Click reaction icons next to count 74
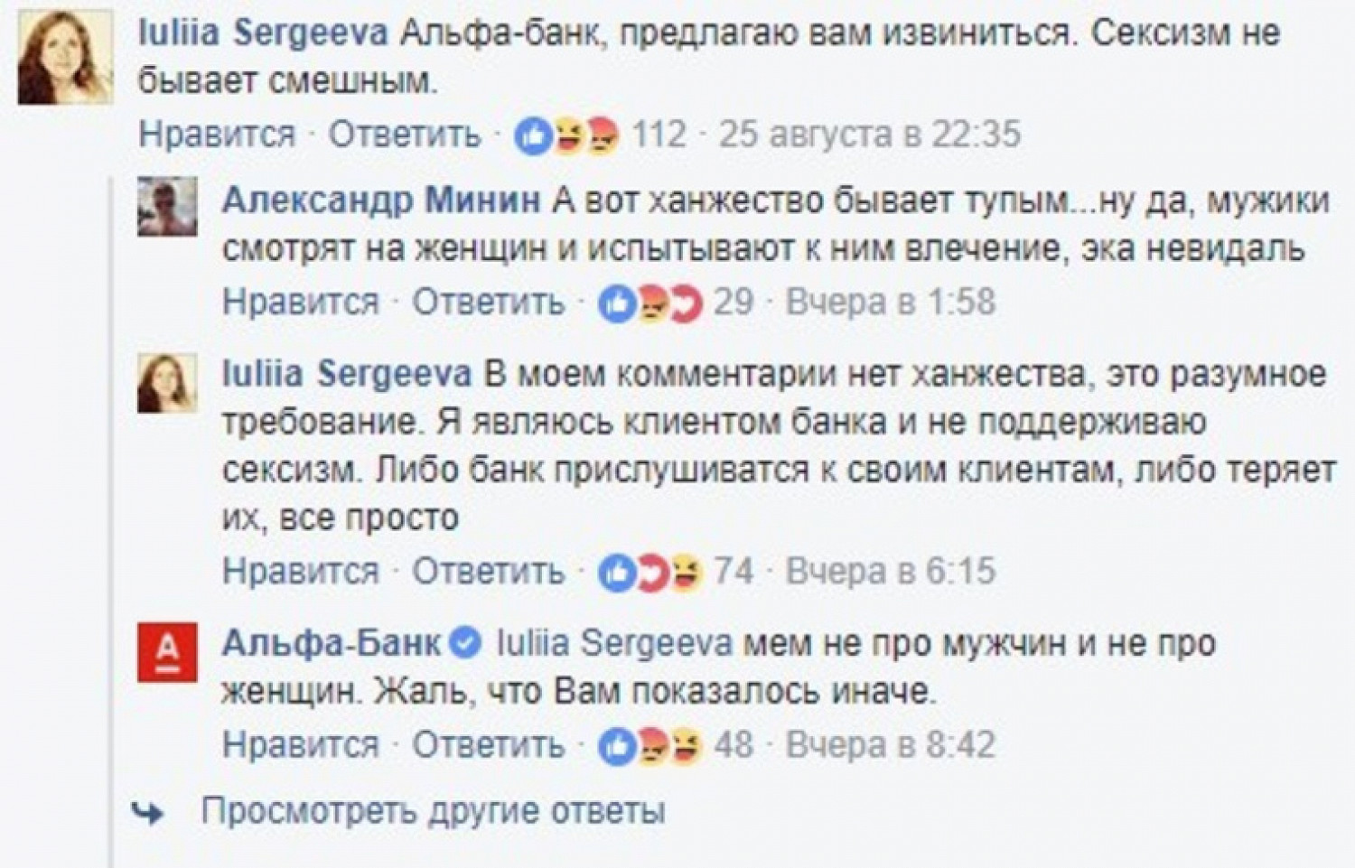 point(650,573)
